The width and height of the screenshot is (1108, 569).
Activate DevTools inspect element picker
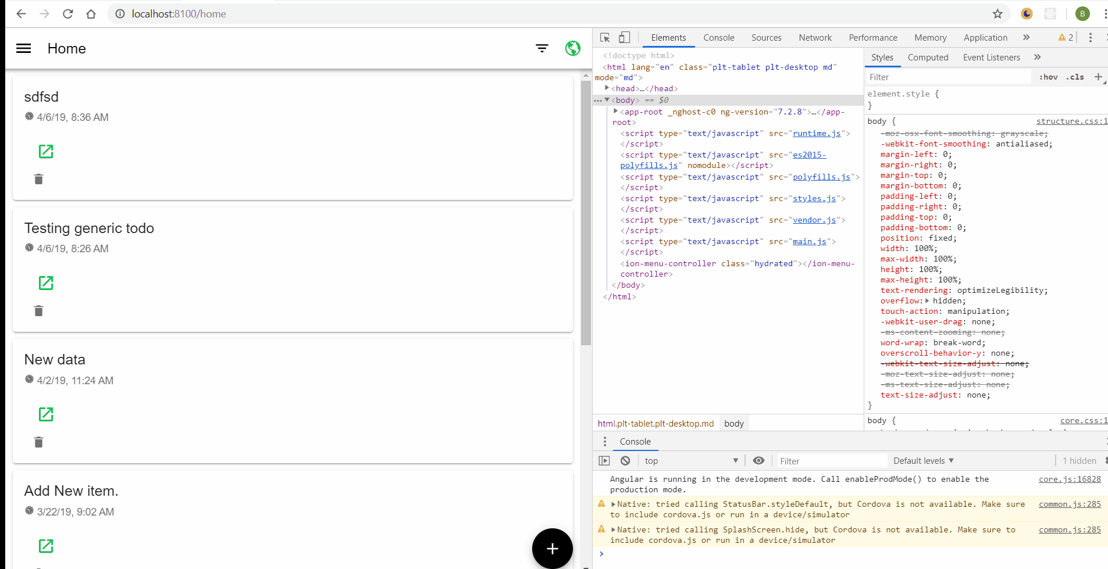[605, 38]
